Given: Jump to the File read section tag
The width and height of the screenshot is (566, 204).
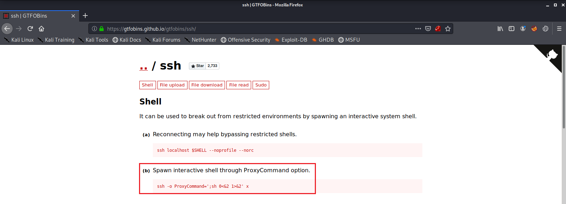Looking at the screenshot, I should pyautogui.click(x=239, y=85).
